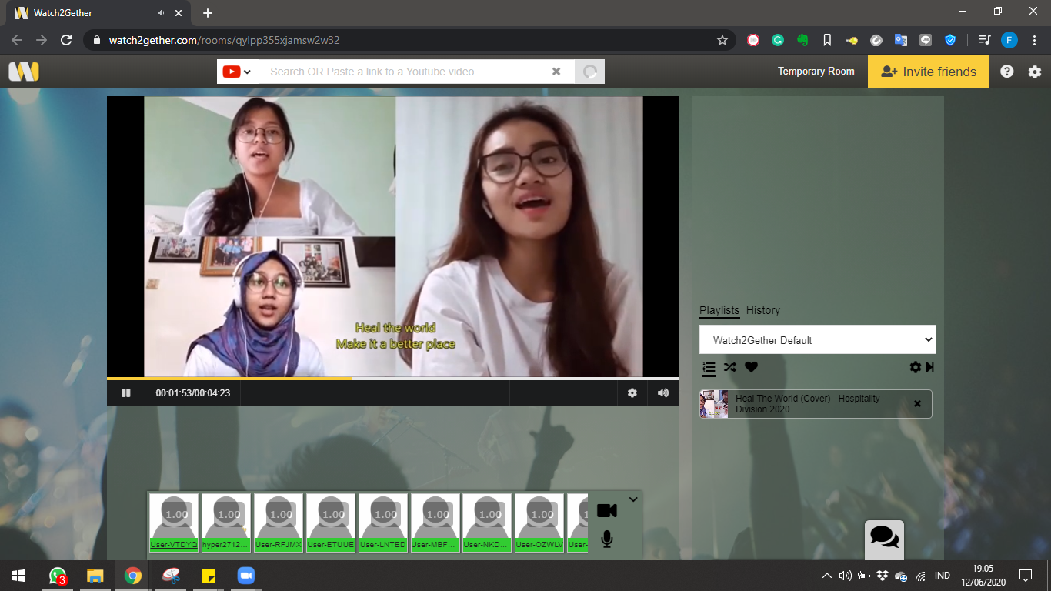Toggle the microphone on

607,539
